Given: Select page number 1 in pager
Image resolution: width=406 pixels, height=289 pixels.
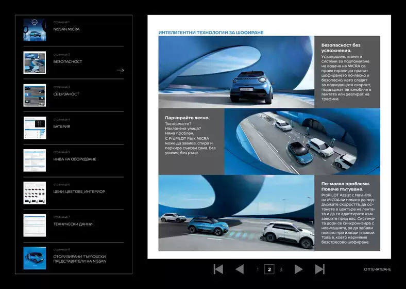Looking at the screenshot, I should (258, 269).
